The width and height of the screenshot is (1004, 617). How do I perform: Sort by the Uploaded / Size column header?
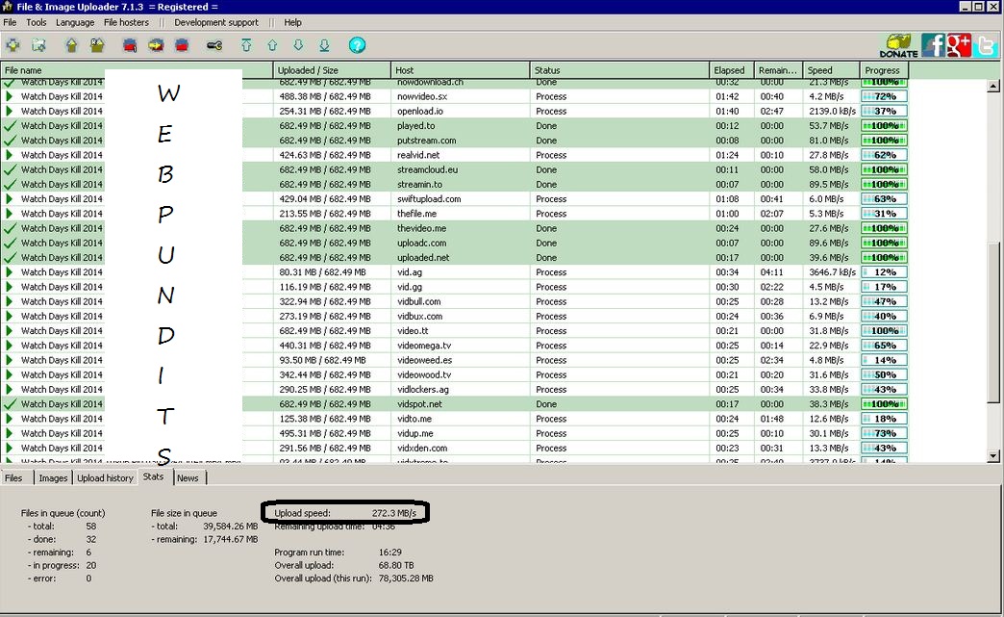(x=332, y=70)
